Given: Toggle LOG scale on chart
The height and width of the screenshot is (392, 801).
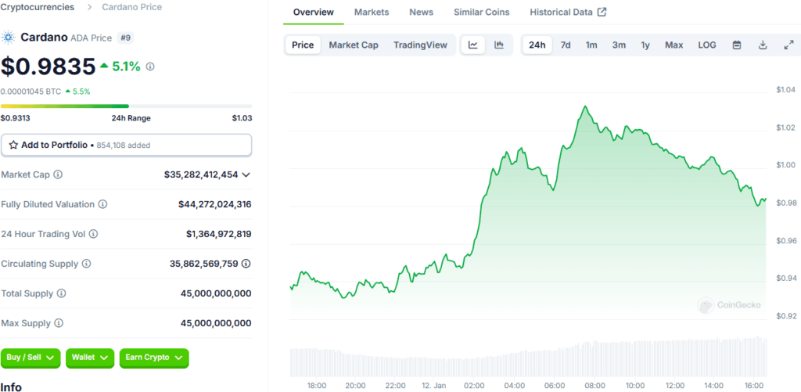Looking at the screenshot, I should tap(707, 45).
